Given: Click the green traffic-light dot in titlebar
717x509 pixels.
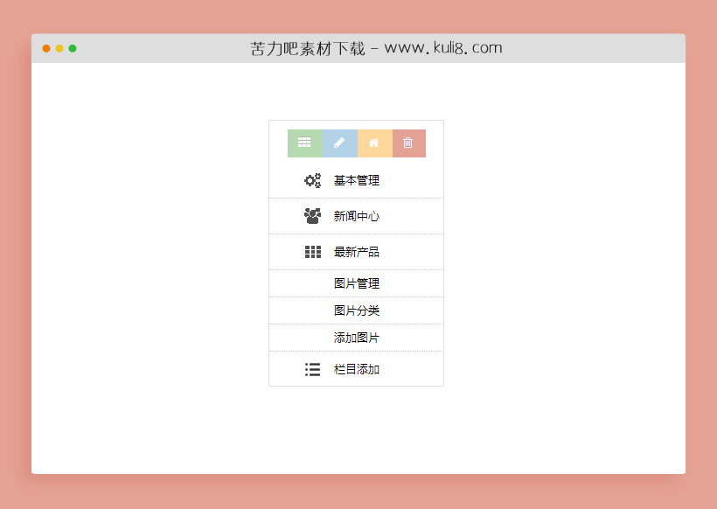Looking at the screenshot, I should click(x=73, y=50).
